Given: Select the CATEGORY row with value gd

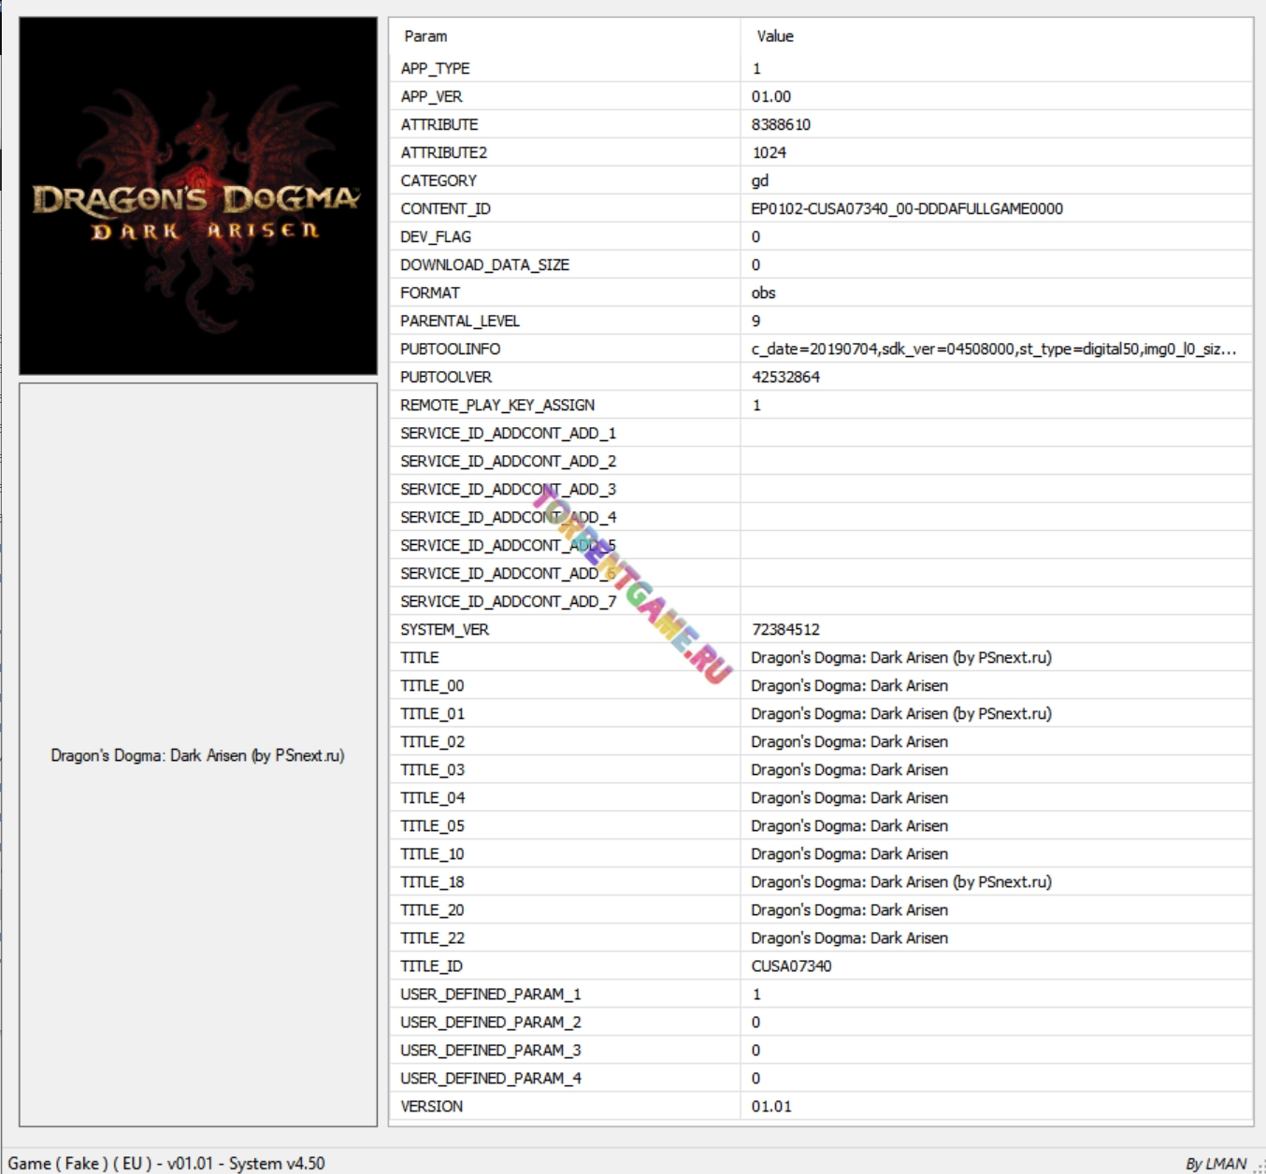Looking at the screenshot, I should pyautogui.click(x=439, y=180).
